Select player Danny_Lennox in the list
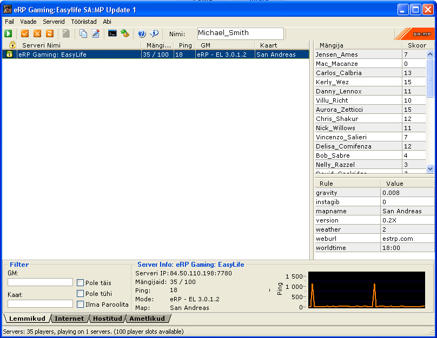Image resolution: width=437 pixels, height=338 pixels. tap(370, 91)
